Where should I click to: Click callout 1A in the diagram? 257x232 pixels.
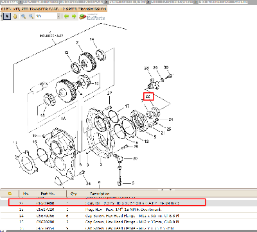[63, 119]
